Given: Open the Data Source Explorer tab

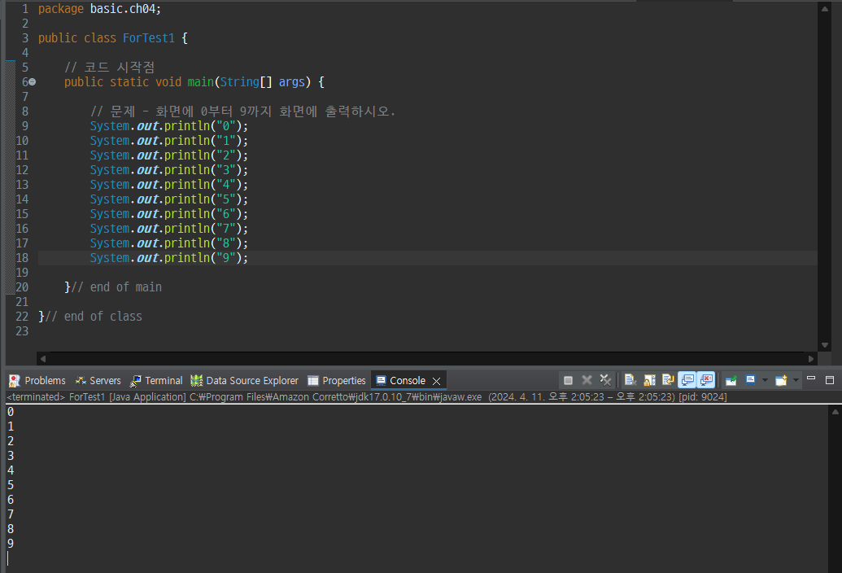Looking at the screenshot, I should [x=244, y=380].
